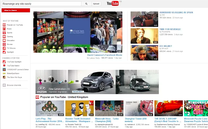The height and width of the screenshot is (129, 208).
Task: Click the MisterEpicMann channel icon
Action: pyautogui.click(x=4, y=73)
